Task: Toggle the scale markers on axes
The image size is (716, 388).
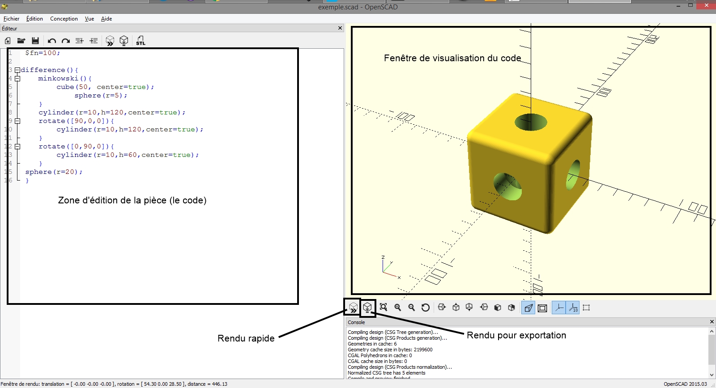Action: [573, 308]
